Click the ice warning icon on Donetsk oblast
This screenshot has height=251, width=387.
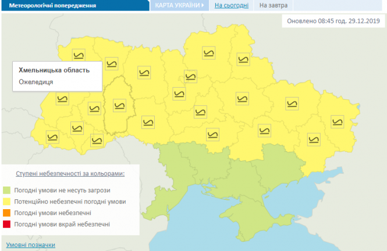[314, 139]
